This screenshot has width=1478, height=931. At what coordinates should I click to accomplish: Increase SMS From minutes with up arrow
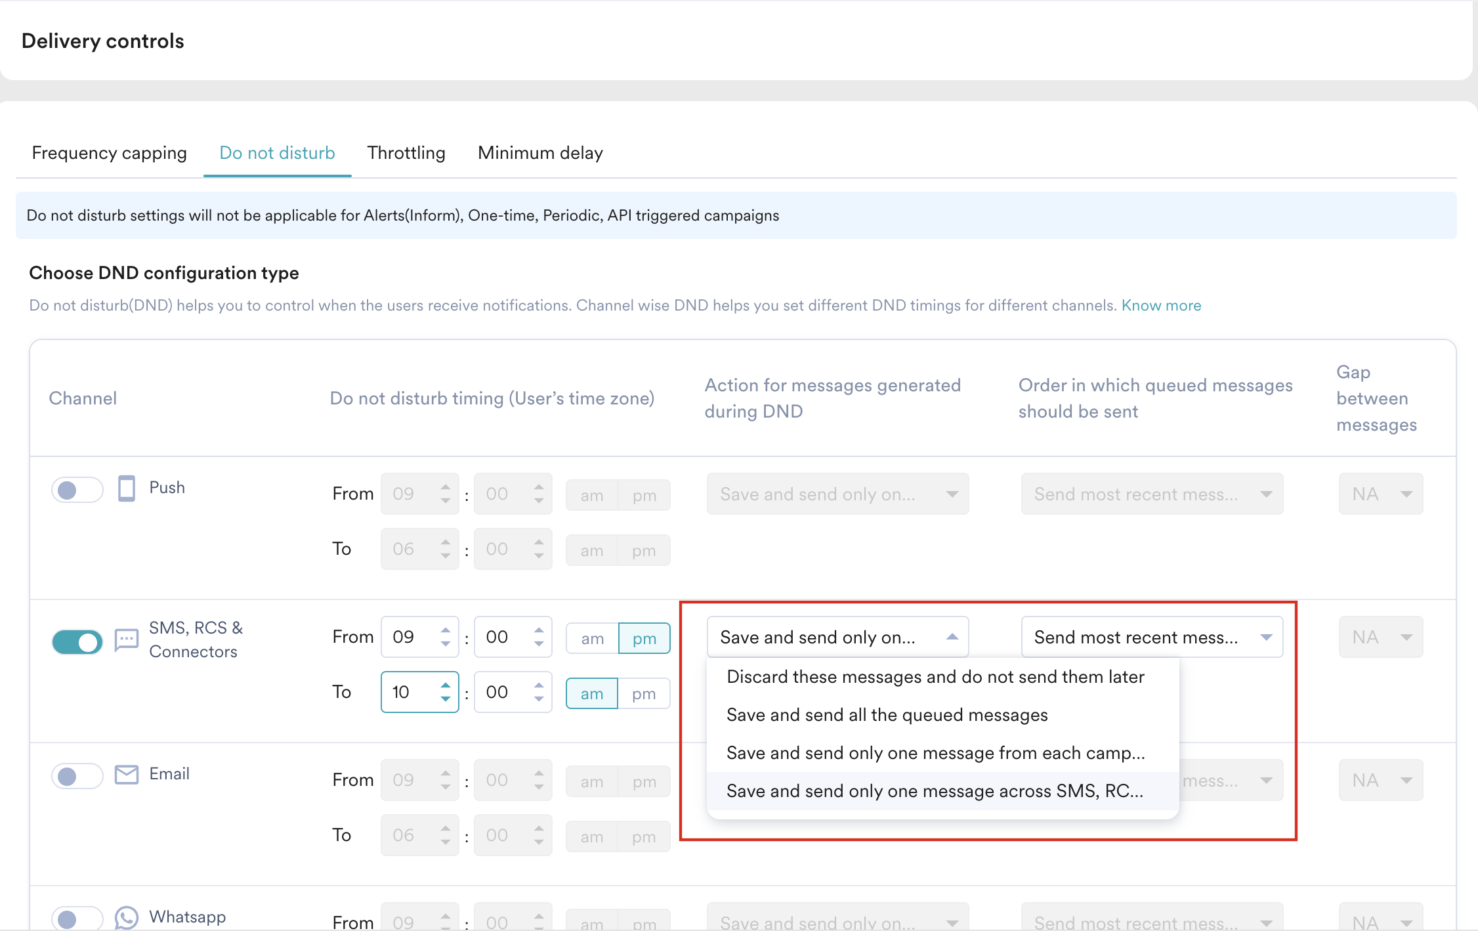[x=539, y=630]
